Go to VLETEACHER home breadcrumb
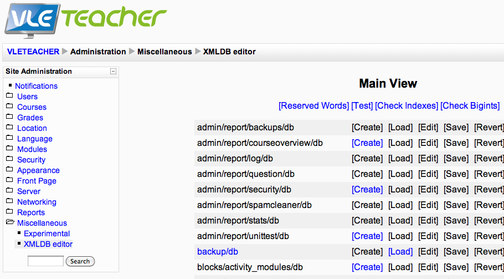This screenshot has height=279, width=504. [x=33, y=52]
